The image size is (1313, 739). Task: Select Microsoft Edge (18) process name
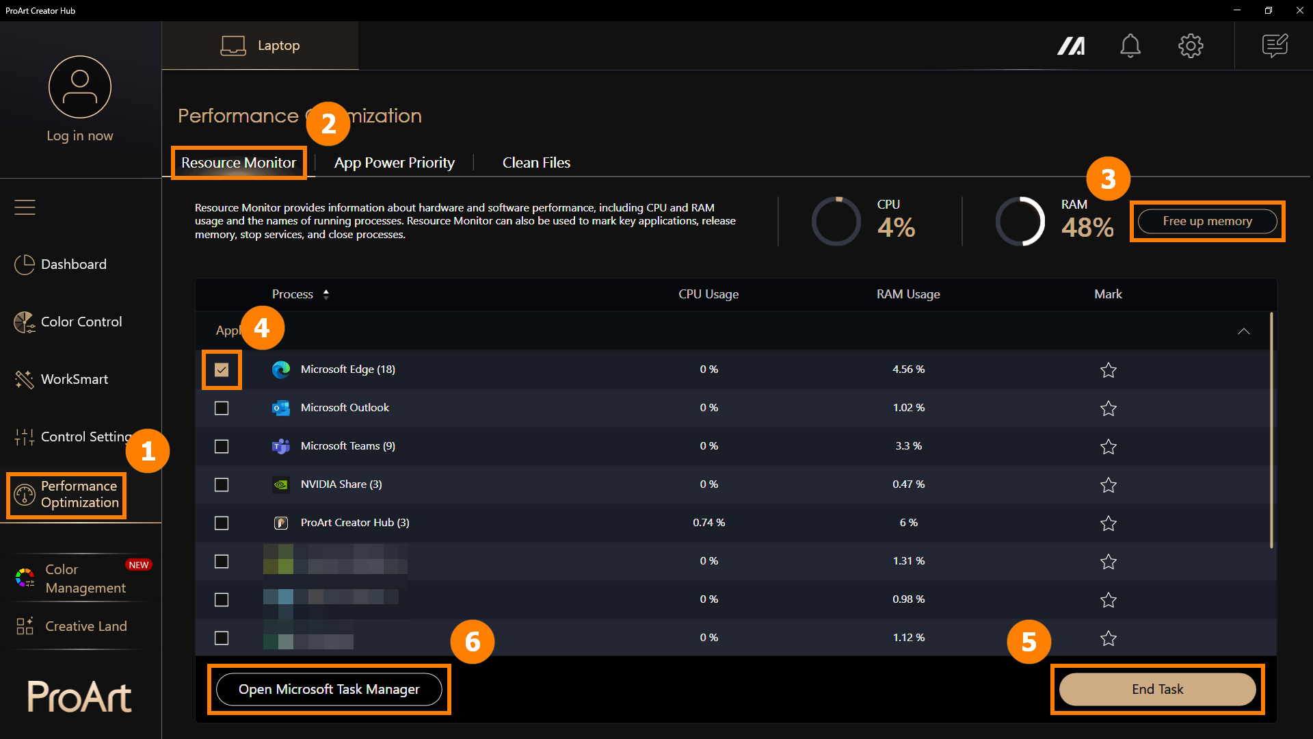click(348, 369)
